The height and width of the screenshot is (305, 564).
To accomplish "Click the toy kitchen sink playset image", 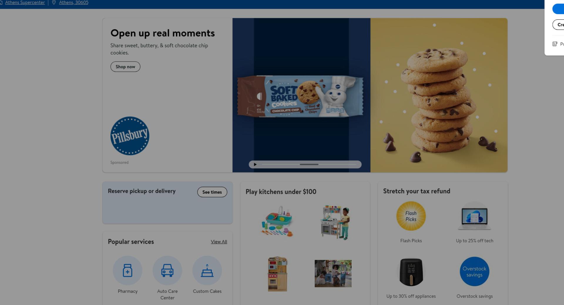I will 277,221.
